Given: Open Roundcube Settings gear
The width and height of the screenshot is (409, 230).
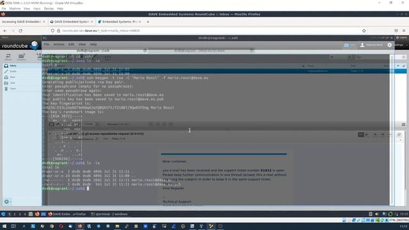Looking at the screenshot, I should point(390,45).
